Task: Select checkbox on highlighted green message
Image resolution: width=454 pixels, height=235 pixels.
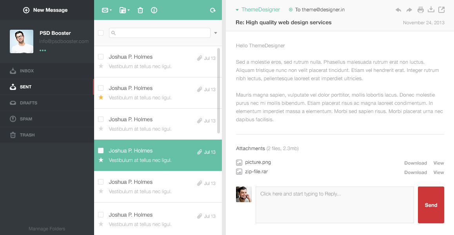Action: (x=101, y=151)
